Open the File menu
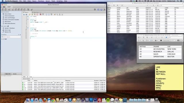Viewport: 184px width, 103px height. pyautogui.click(x=20, y=1)
